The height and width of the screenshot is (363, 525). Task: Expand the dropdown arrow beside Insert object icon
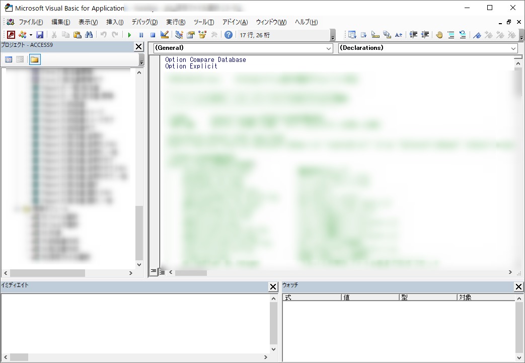pos(31,35)
